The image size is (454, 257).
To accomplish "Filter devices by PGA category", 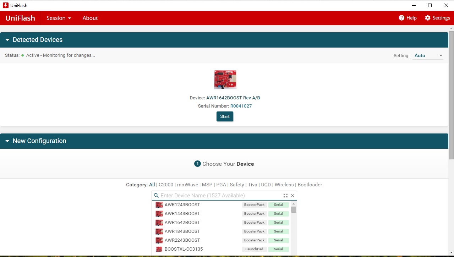I will (221, 185).
